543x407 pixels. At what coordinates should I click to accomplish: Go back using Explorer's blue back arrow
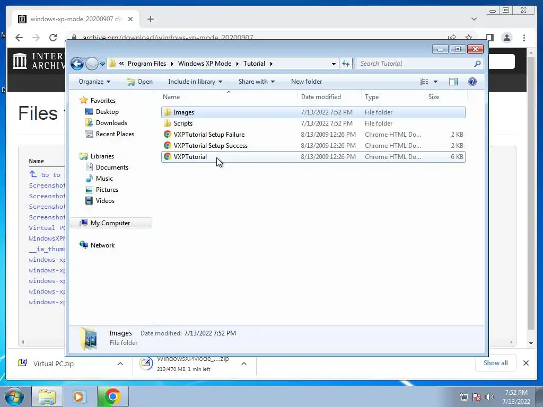coord(77,64)
